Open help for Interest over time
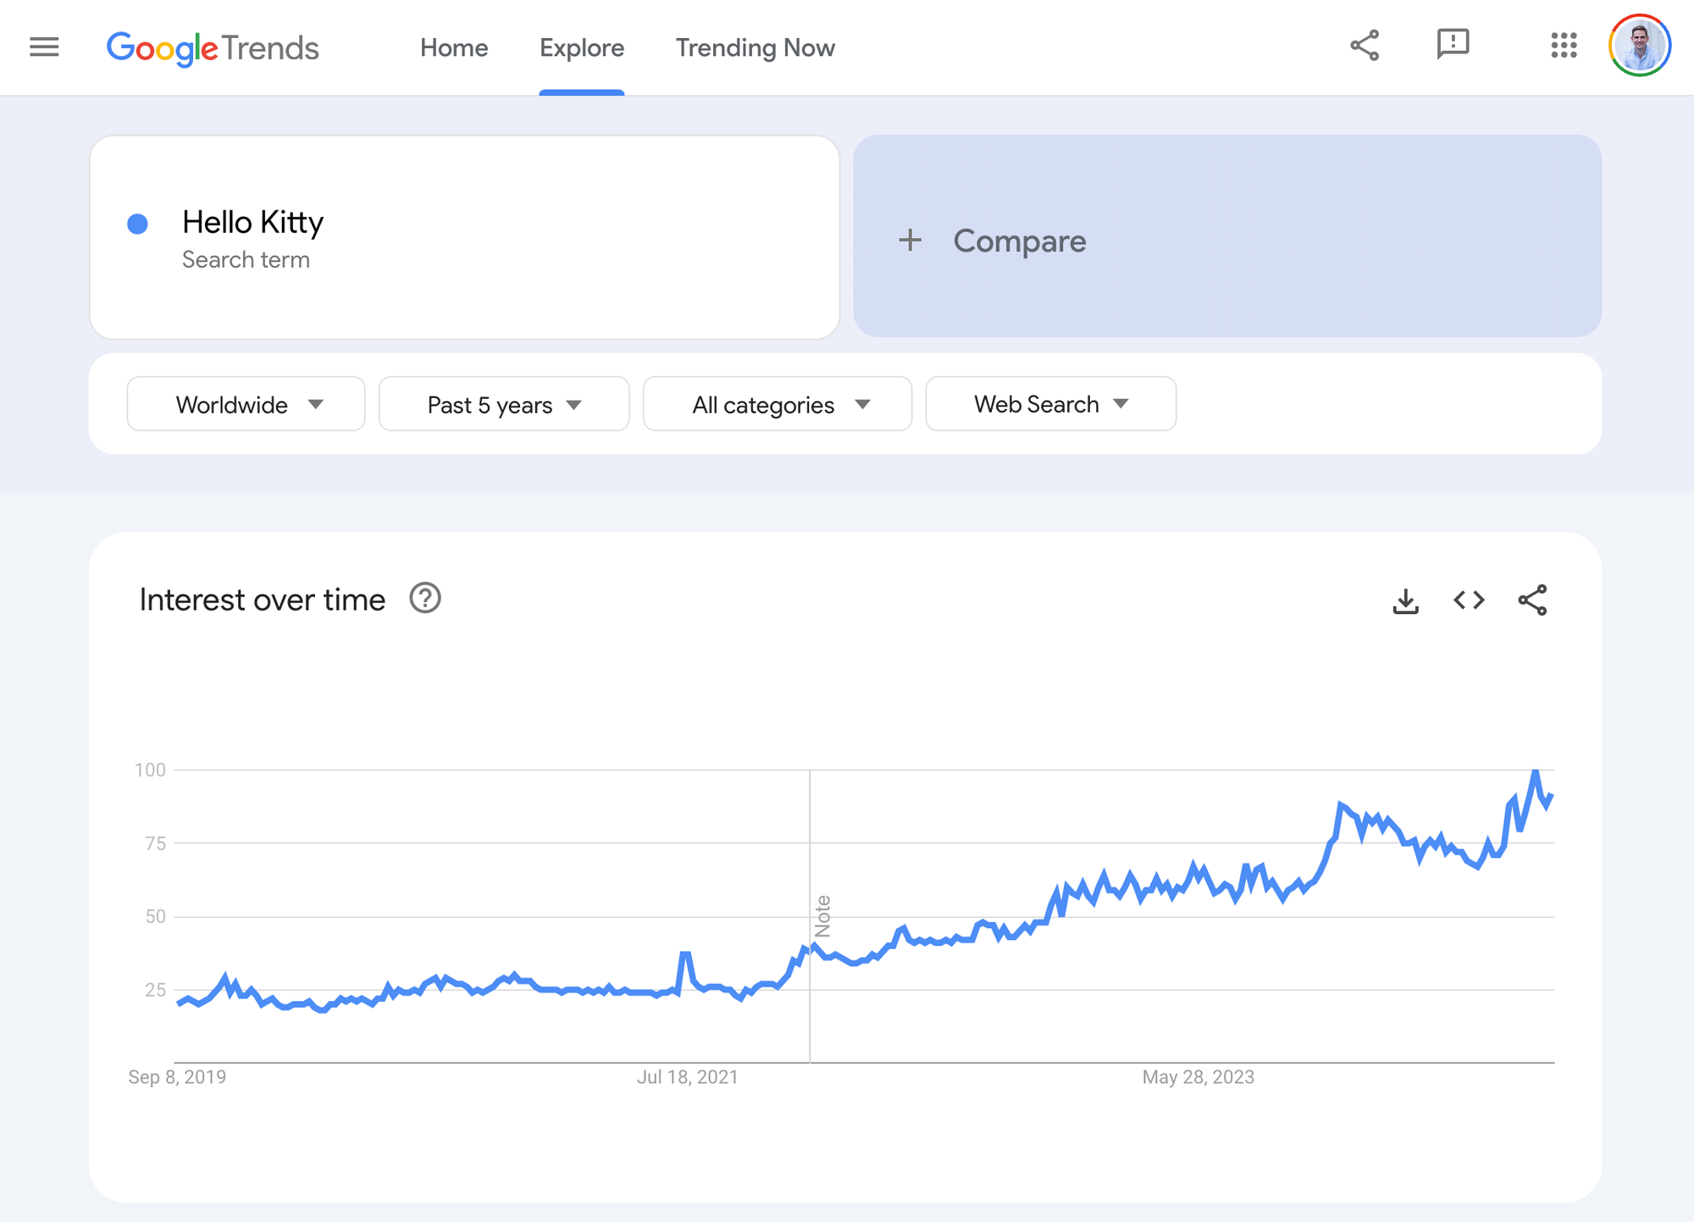 tap(425, 599)
